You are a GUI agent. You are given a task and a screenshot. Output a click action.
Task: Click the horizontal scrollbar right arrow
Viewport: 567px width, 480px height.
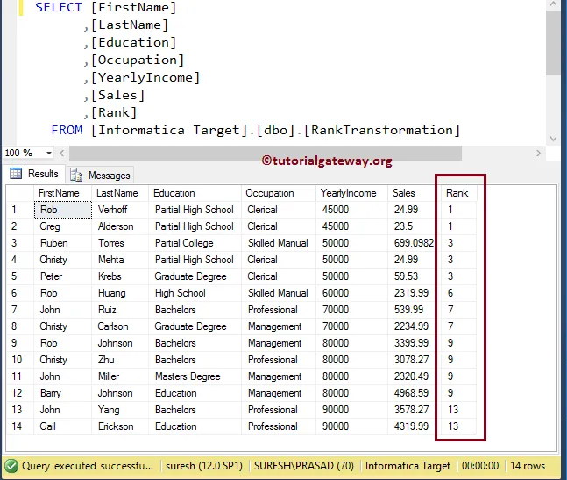(x=538, y=153)
